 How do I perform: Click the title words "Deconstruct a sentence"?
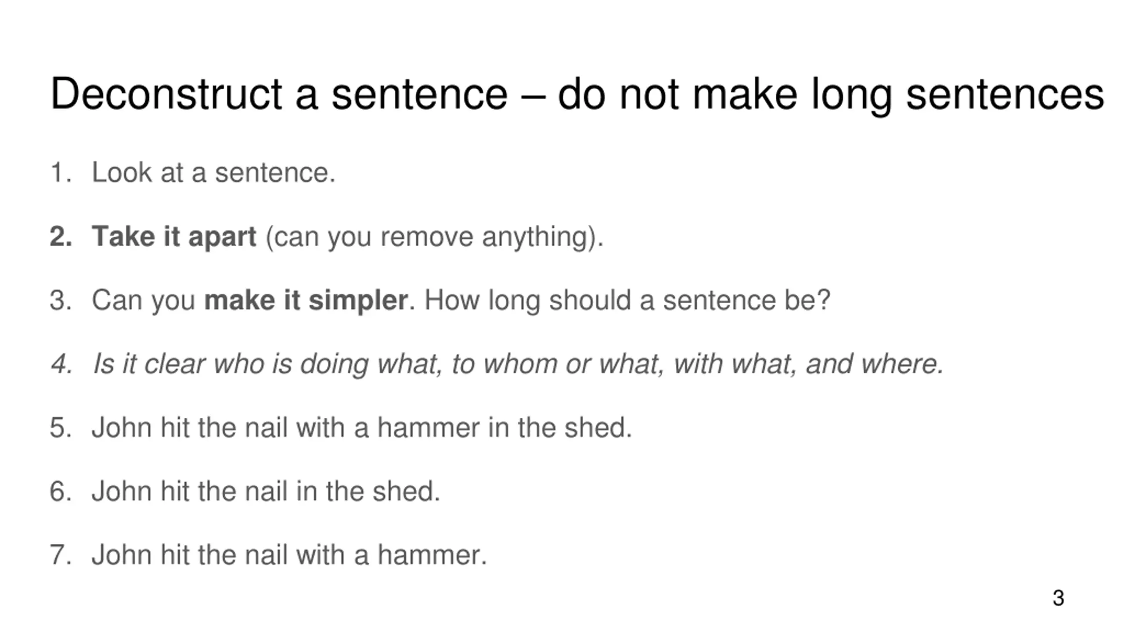tap(279, 94)
